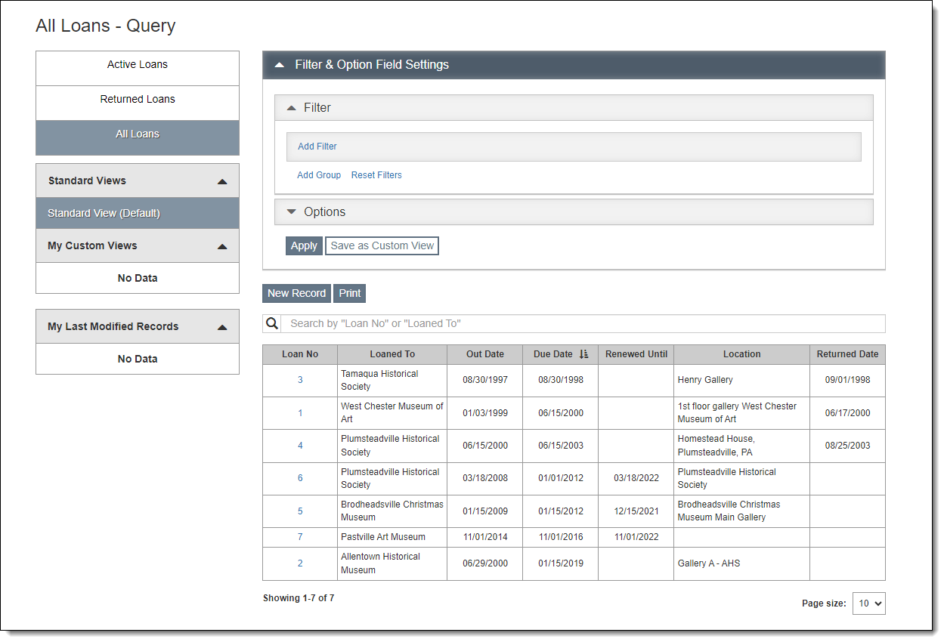Collapse the My Last Modified Records panel
This screenshot has height=642, width=944.
tap(222, 327)
